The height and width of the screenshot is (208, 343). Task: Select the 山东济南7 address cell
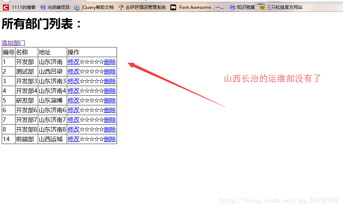click(52, 120)
